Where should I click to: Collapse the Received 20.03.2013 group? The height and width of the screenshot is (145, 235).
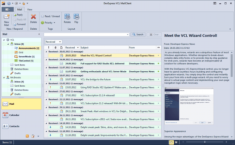(x=46, y=52)
